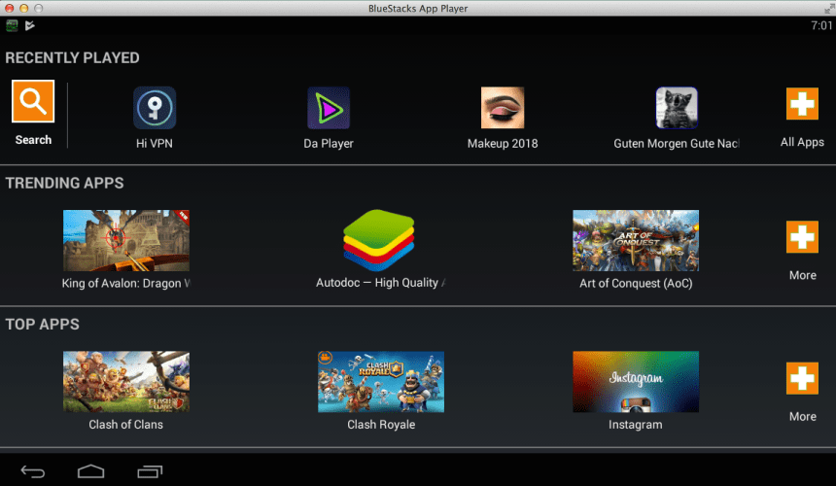Open the Clash Royale thumbnail
The width and height of the screenshot is (836, 486).
(x=380, y=382)
